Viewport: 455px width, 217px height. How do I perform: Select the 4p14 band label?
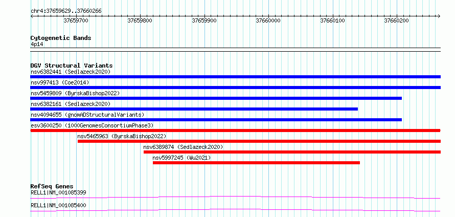[x=37, y=45]
